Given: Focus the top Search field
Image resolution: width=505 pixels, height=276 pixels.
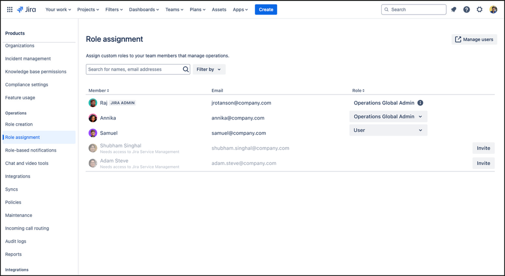Looking at the screenshot, I should point(414,10).
